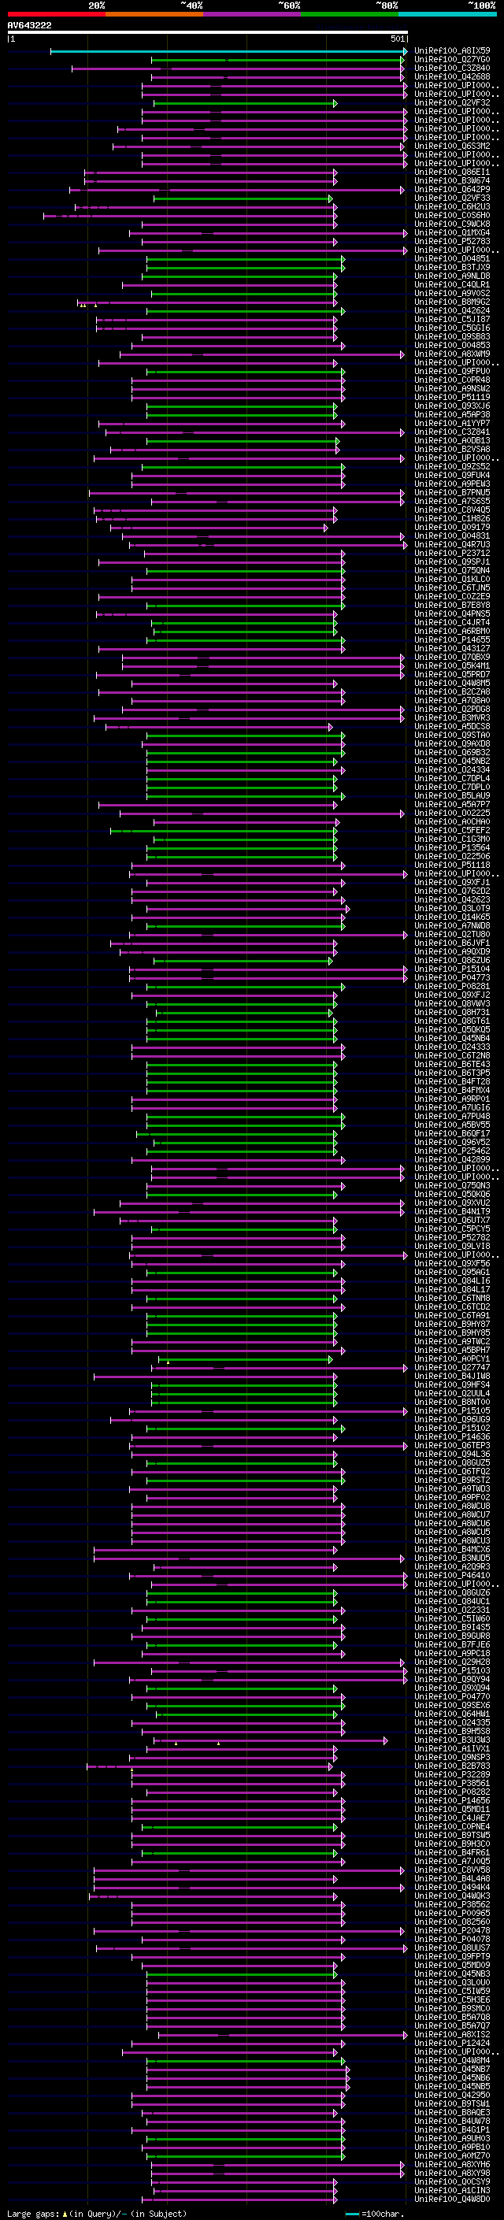Select the UniRef100_P46410 label
The image size is (504, 2220).
point(452,1575)
